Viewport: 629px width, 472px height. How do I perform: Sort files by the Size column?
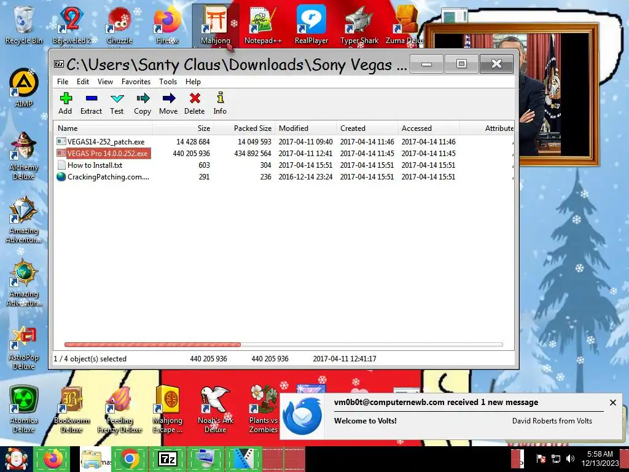(182, 128)
